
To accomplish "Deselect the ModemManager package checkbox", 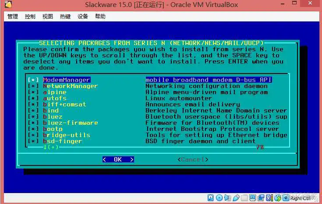I will (x=33, y=80).
